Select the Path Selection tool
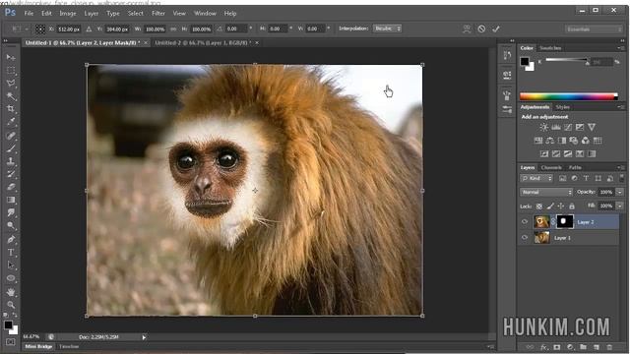Image resolution: width=630 pixels, height=354 pixels. pyautogui.click(x=11, y=265)
